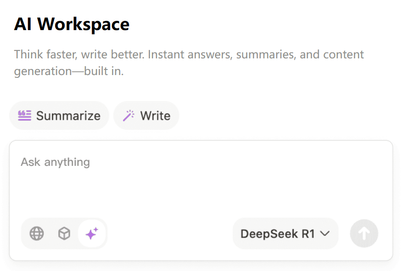Toggle the globe option off or on
Viewport: 408px width, 271px height.
pyautogui.click(x=37, y=233)
